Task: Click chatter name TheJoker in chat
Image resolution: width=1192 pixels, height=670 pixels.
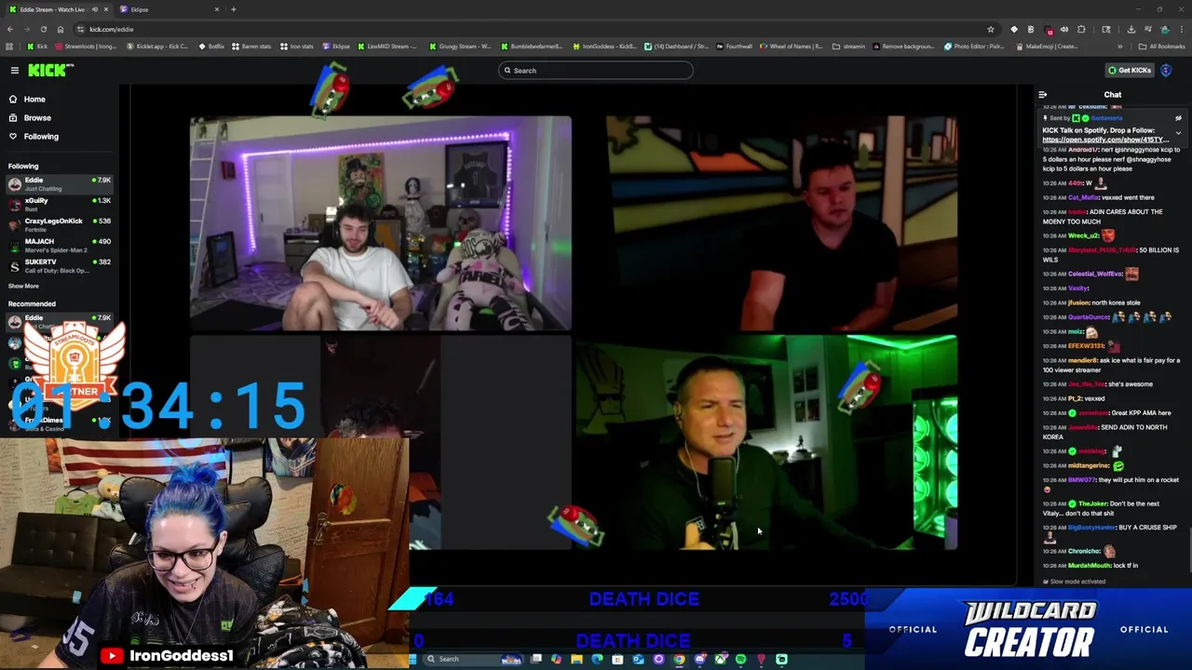Action: click(1093, 503)
